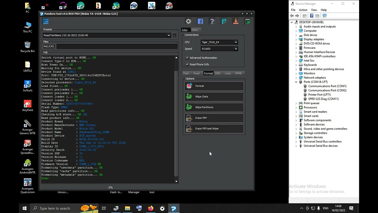Click the Erase FRP and Wipe button
The width and height of the screenshot is (378, 213).
point(214,129)
